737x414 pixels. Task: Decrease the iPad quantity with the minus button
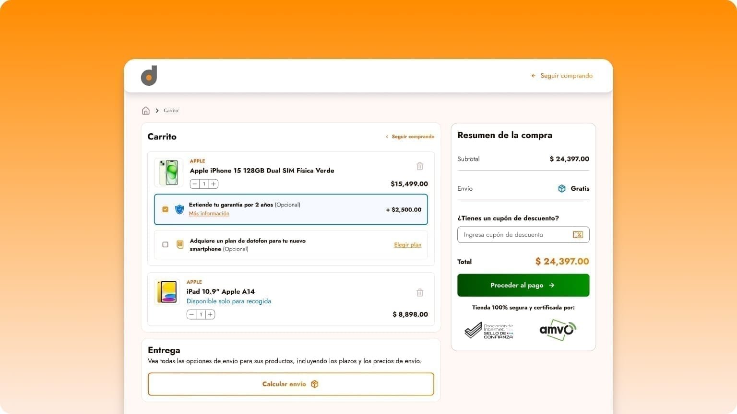pos(191,315)
